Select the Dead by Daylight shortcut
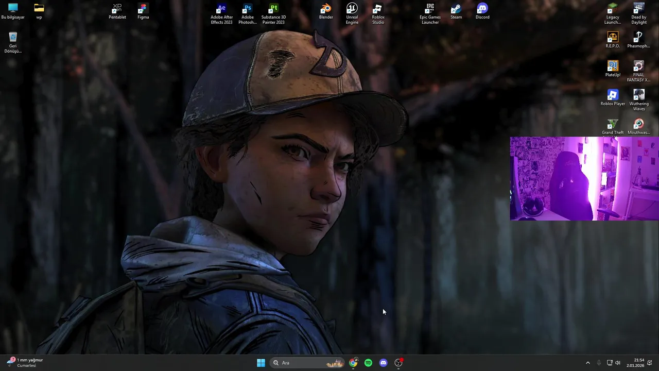 click(639, 14)
